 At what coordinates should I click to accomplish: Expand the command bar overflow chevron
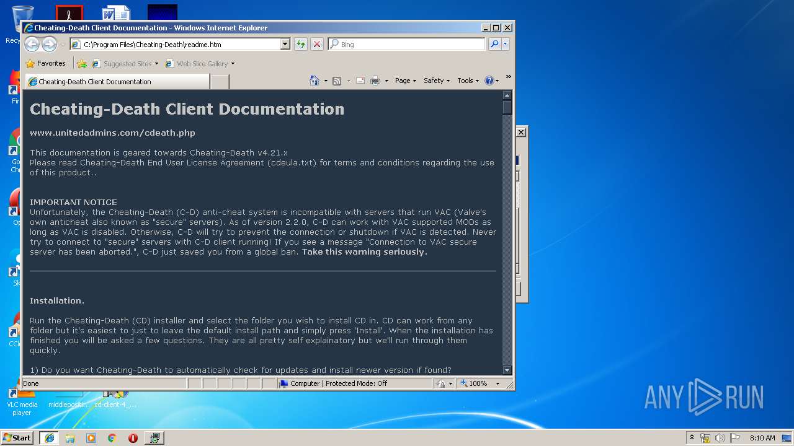[508, 77]
